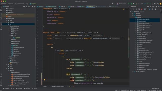Screen dimensions: 162x91
Task: Expand battle_log_details table node
Action: (x=136, y=19)
